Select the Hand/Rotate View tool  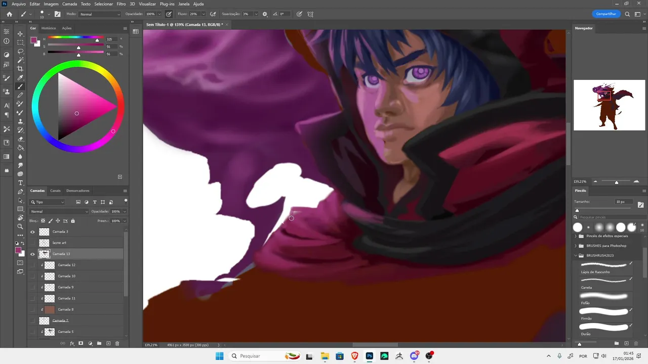click(20, 218)
